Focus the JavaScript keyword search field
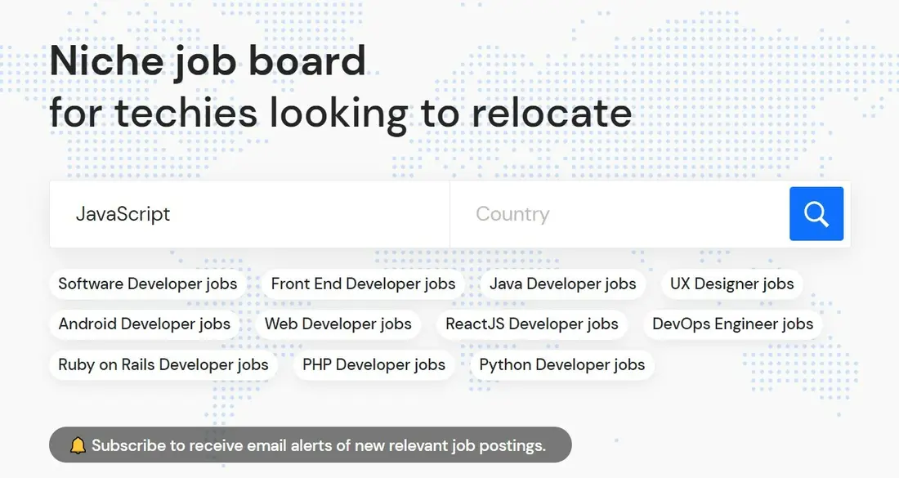This screenshot has height=478, width=899. tap(249, 214)
